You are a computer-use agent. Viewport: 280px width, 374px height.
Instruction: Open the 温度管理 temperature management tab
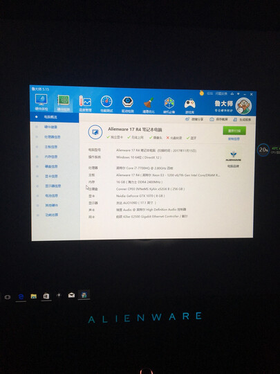pos(85,103)
